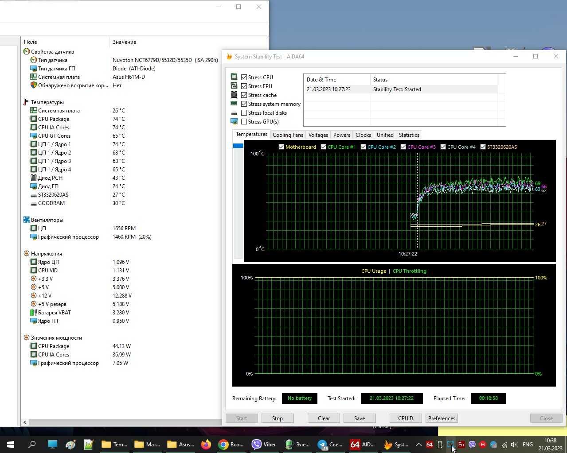Viewport: 567px width, 453px height.
Task: Toggle the Stress system memory checkbox
Action: tap(244, 104)
